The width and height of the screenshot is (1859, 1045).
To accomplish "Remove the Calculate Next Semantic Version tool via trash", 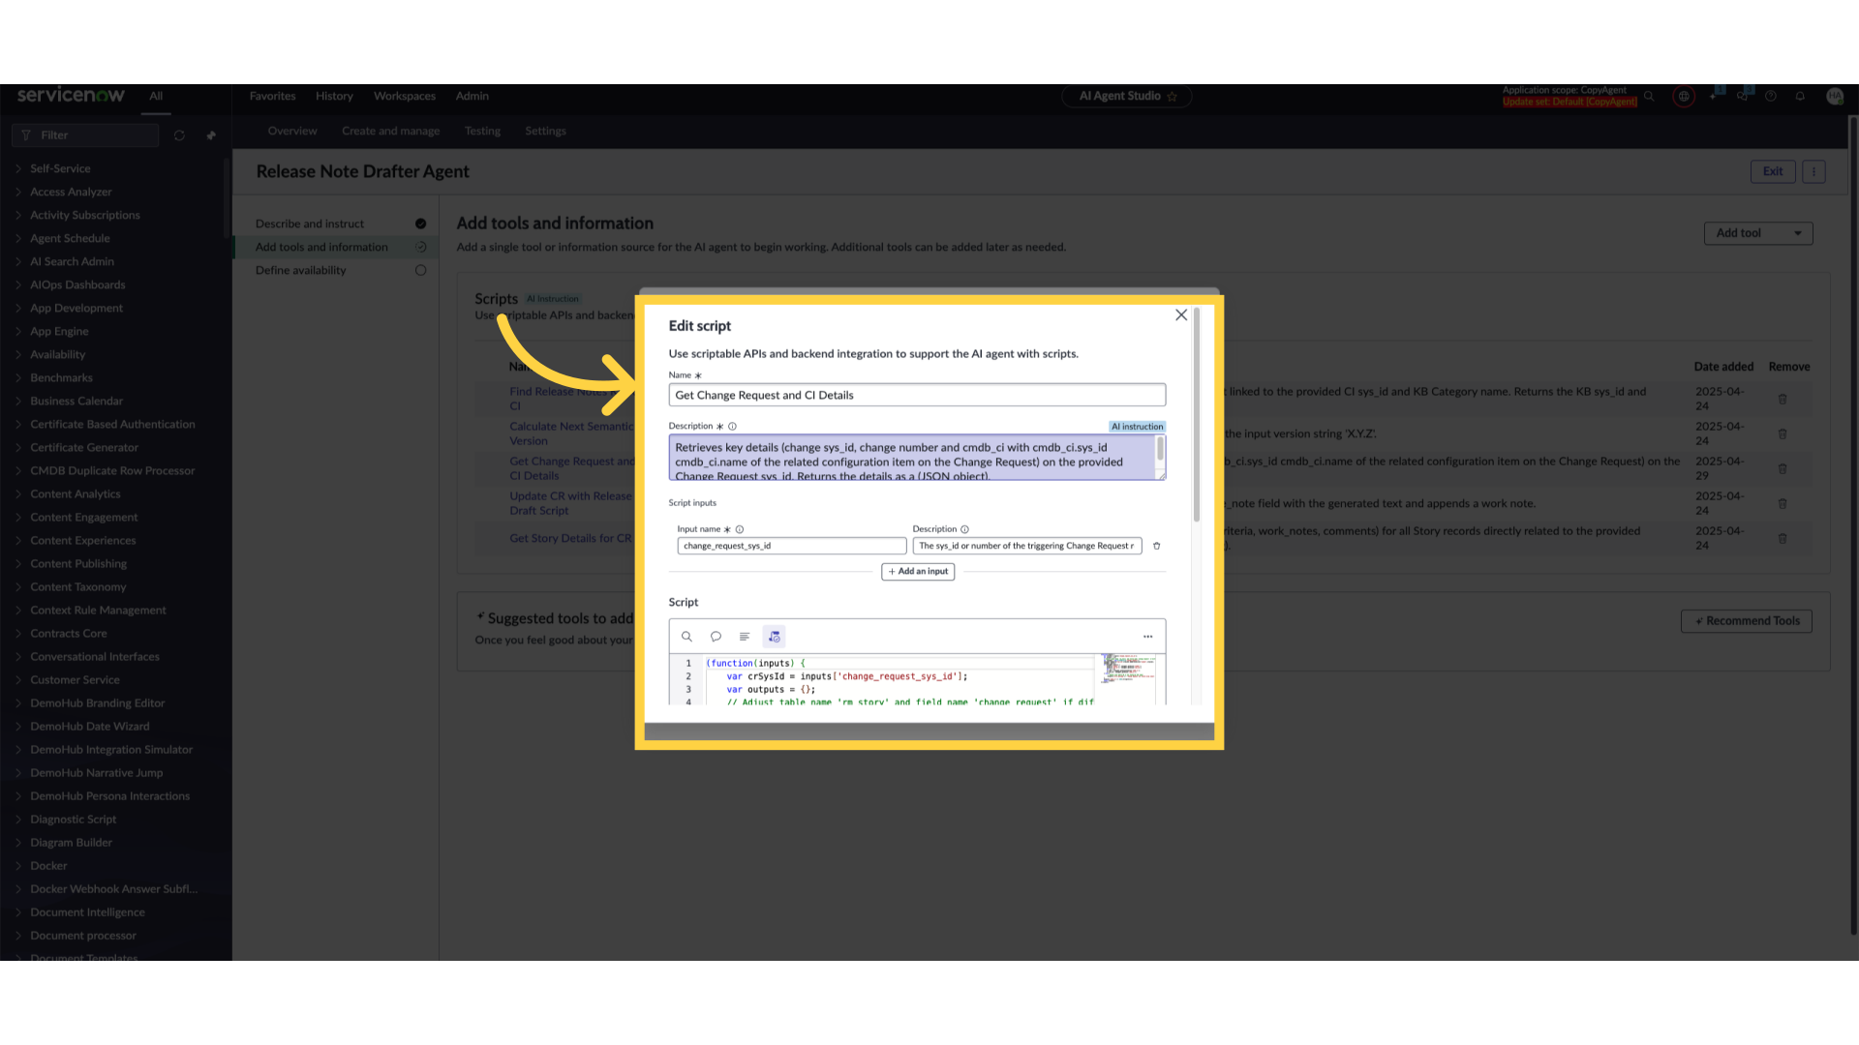I will point(1783,433).
